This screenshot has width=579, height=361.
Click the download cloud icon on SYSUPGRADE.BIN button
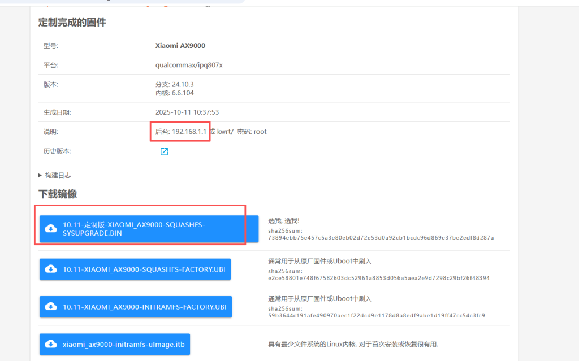click(51, 228)
